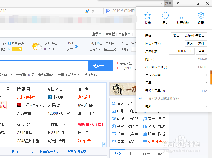Click the paw search engine icon

point(108,11)
